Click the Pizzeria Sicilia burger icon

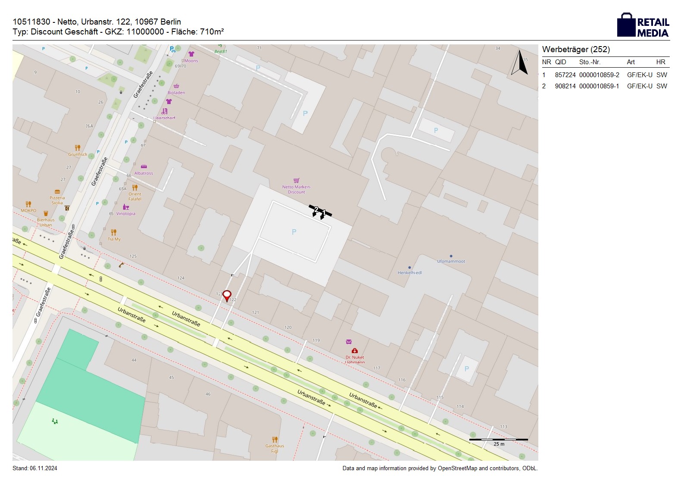[57, 192]
